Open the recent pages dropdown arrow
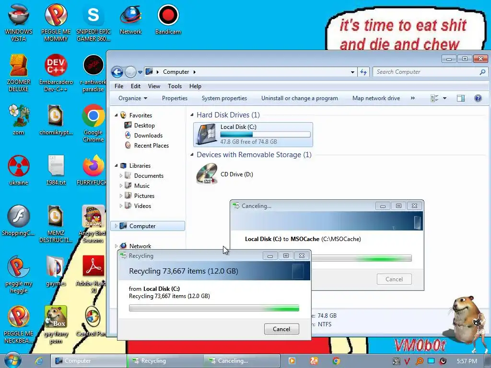The image size is (491, 368). click(x=140, y=72)
